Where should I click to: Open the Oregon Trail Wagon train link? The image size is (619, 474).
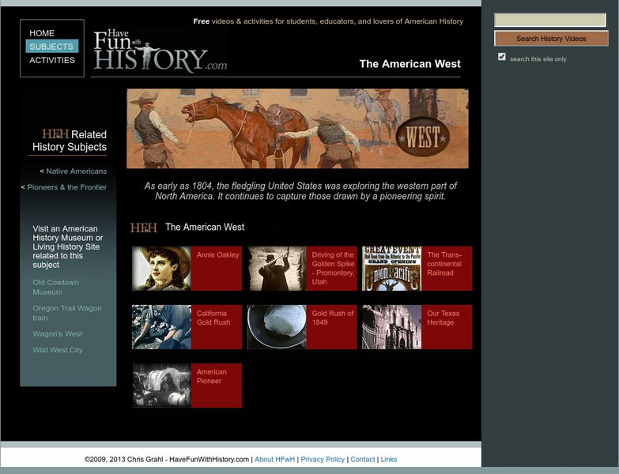67,313
